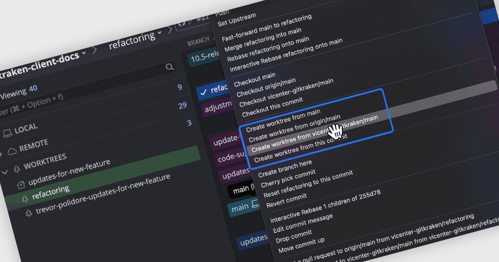This screenshot has height=262, width=499.
Task: Choose Fast-forward main to refactoring
Action: [267, 28]
